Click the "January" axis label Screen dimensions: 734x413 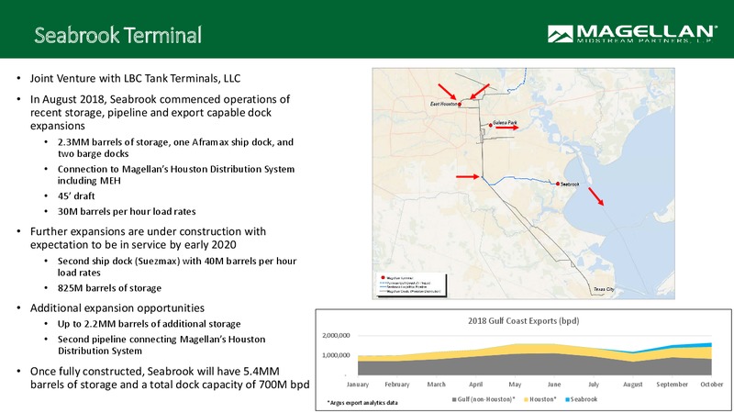(358, 384)
